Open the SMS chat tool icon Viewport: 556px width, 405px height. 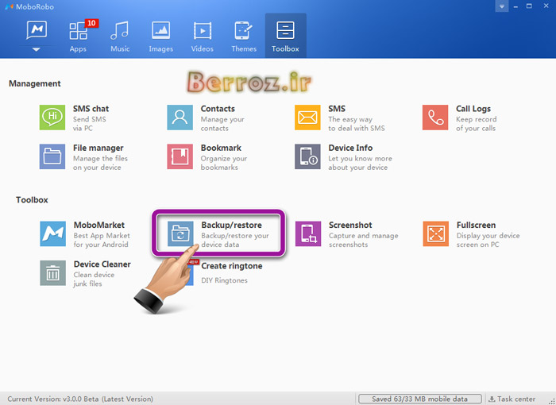tap(52, 118)
